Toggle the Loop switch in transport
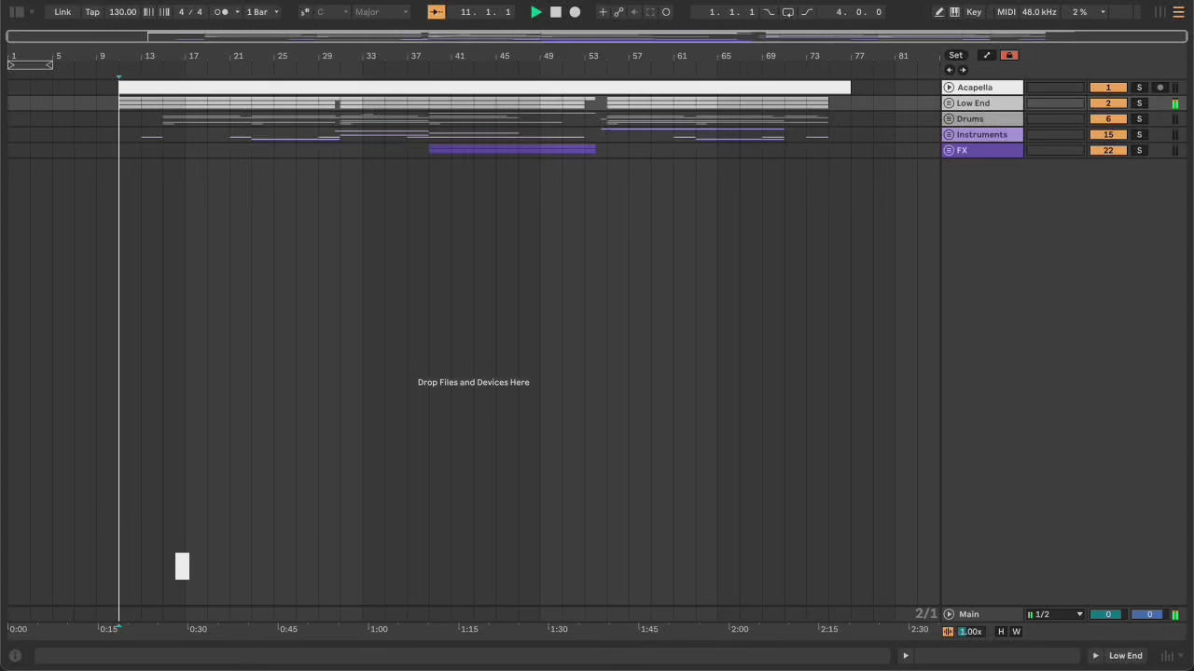1194x671 pixels. (788, 12)
